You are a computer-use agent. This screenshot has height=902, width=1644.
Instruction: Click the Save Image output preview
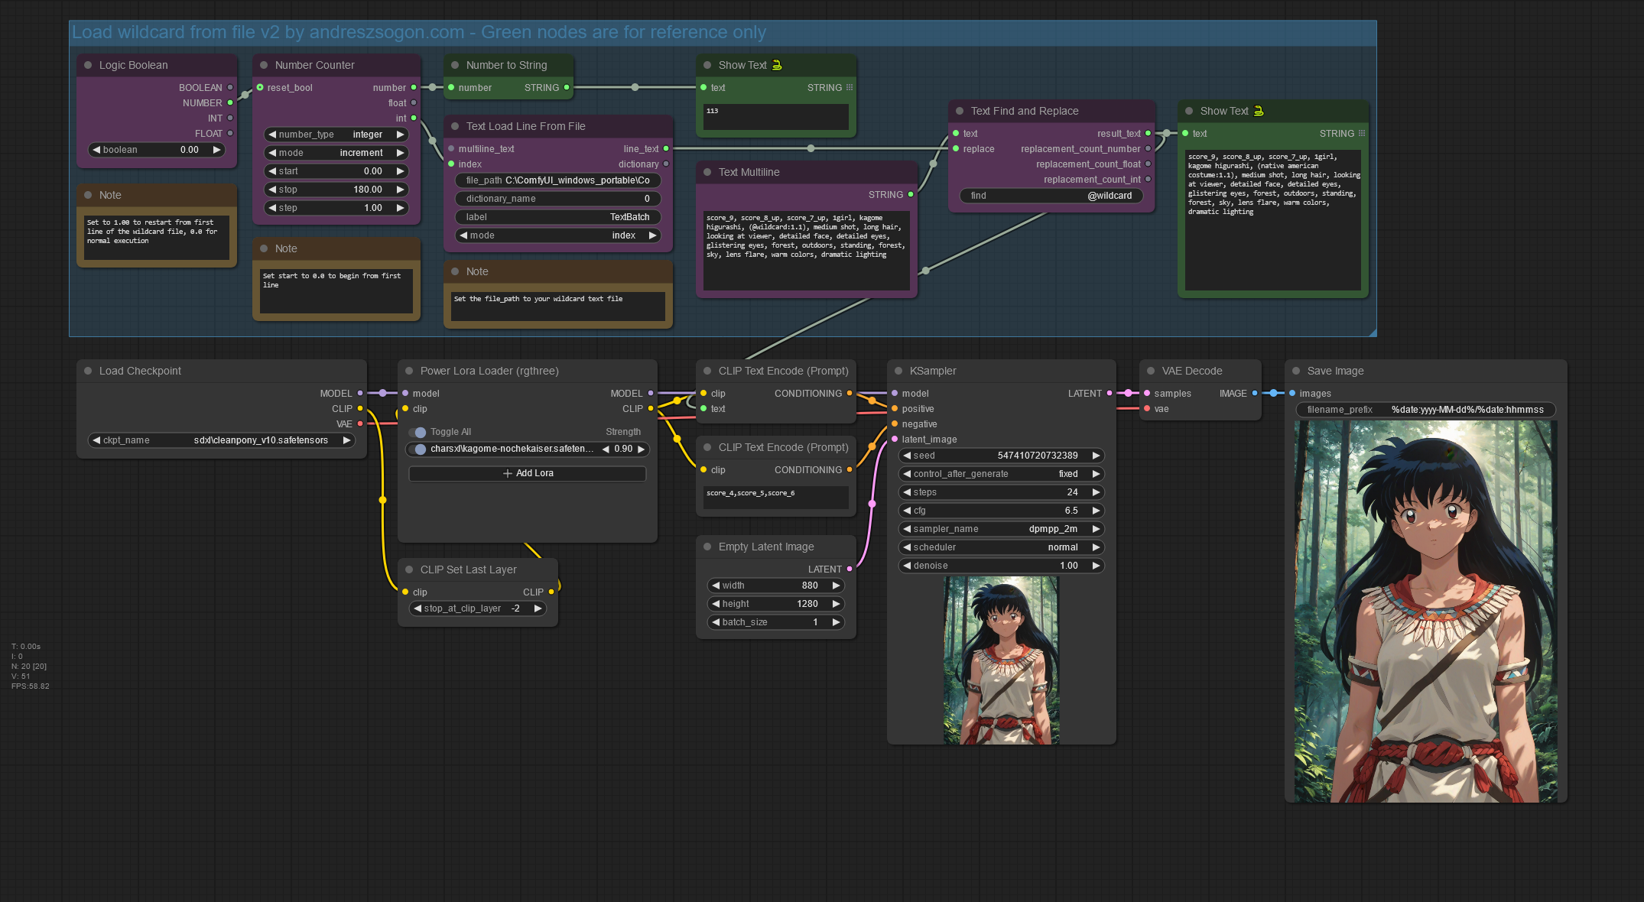1426,612
